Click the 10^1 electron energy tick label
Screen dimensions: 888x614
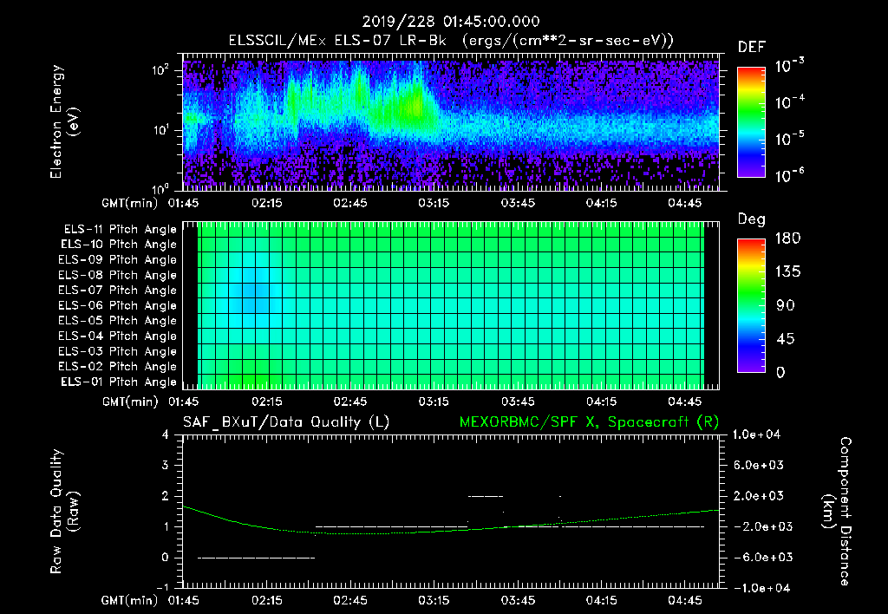(x=160, y=130)
